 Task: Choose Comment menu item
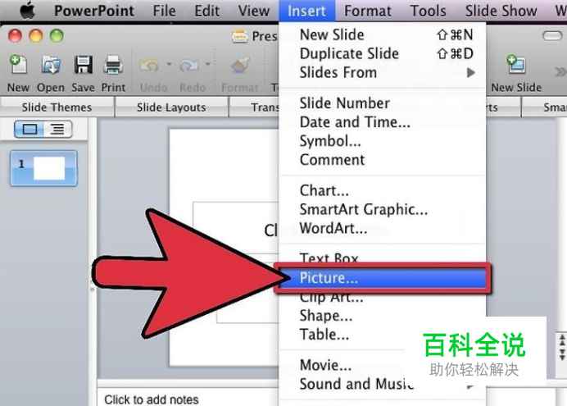(383, 160)
